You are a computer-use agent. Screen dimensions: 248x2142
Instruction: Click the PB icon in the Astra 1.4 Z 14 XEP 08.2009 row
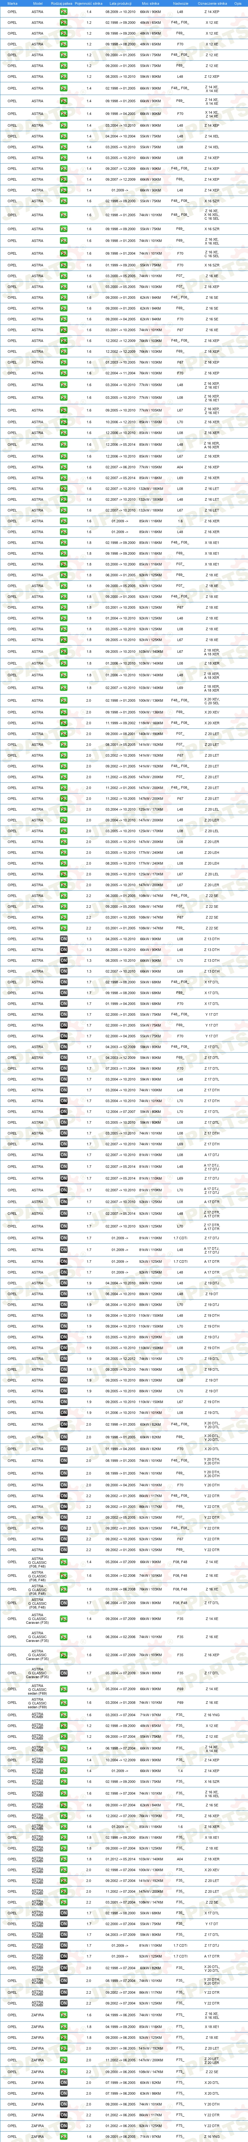pos(64,12)
